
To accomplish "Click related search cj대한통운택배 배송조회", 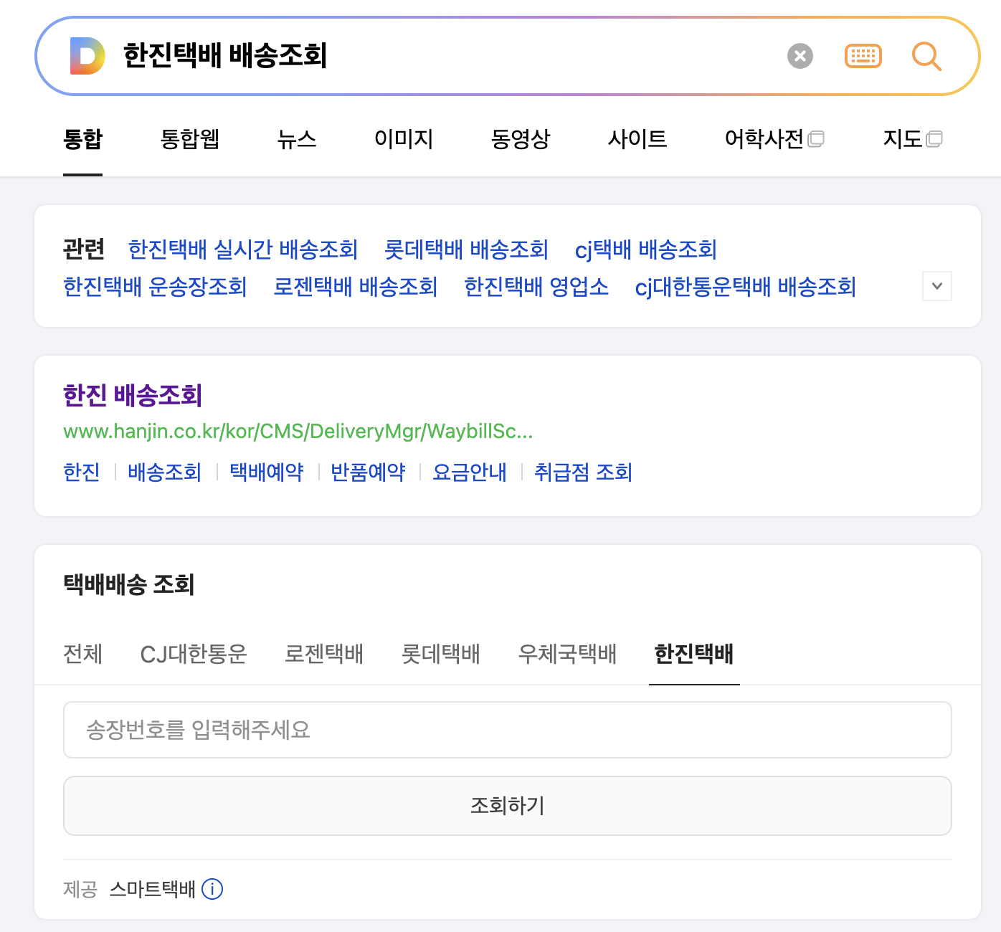I will coord(746,287).
